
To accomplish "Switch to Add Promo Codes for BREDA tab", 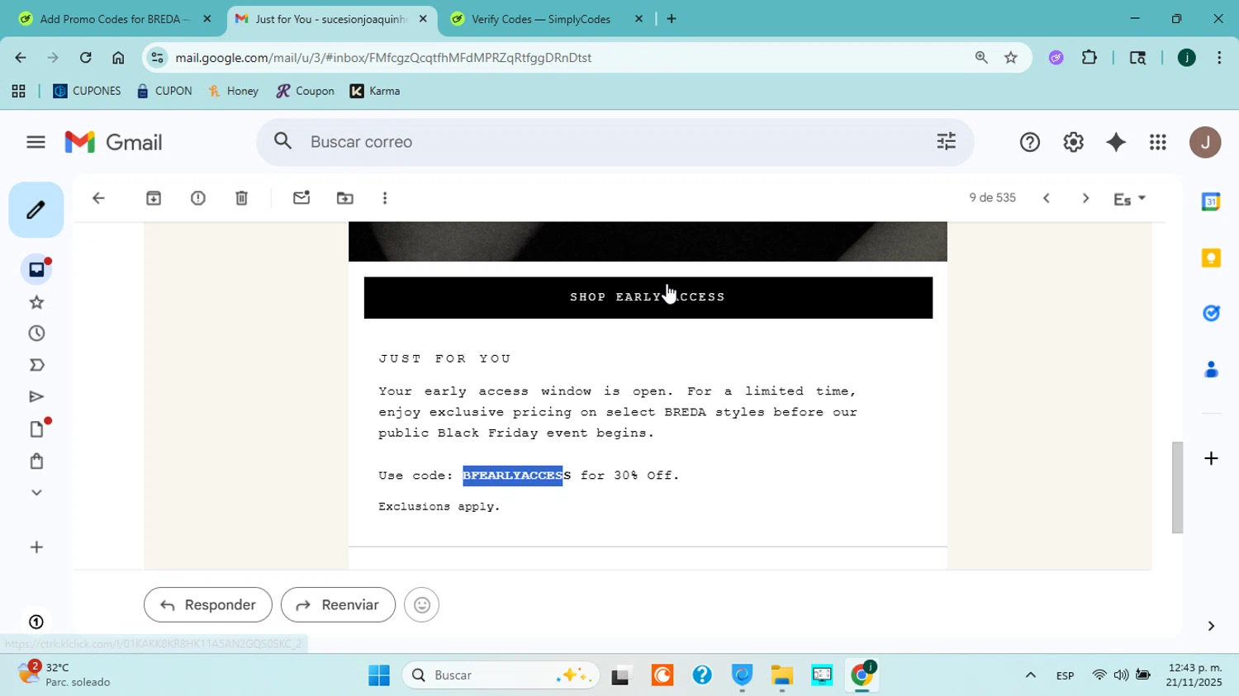I will (116, 19).
